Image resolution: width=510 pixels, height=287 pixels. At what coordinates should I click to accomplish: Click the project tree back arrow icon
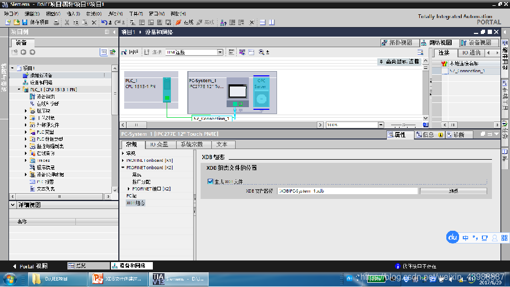coord(23,52)
